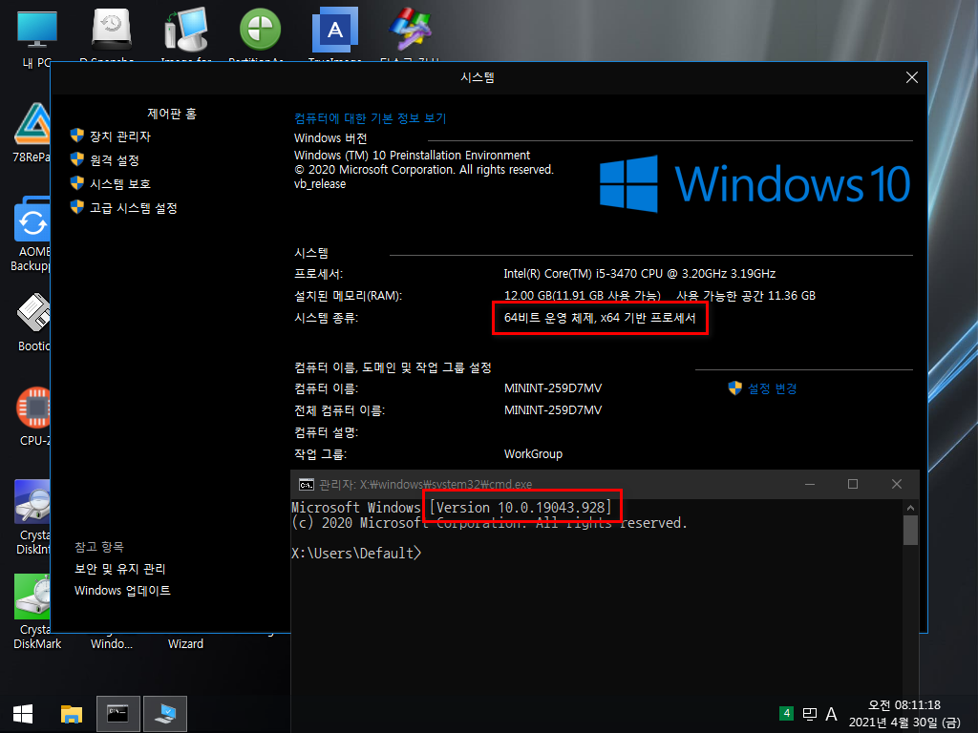Launch AOMEI Backupper desktop icon

pyautogui.click(x=32, y=234)
